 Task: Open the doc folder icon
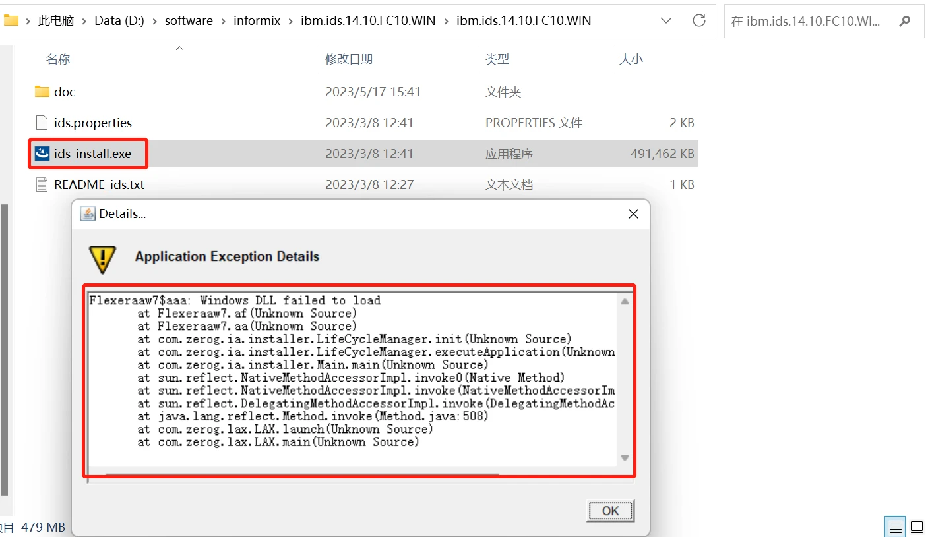tap(42, 92)
